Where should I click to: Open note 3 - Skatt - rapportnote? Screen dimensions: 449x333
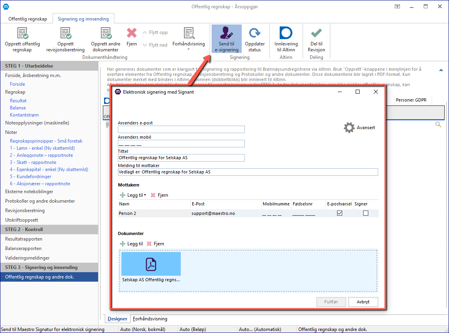(33, 162)
